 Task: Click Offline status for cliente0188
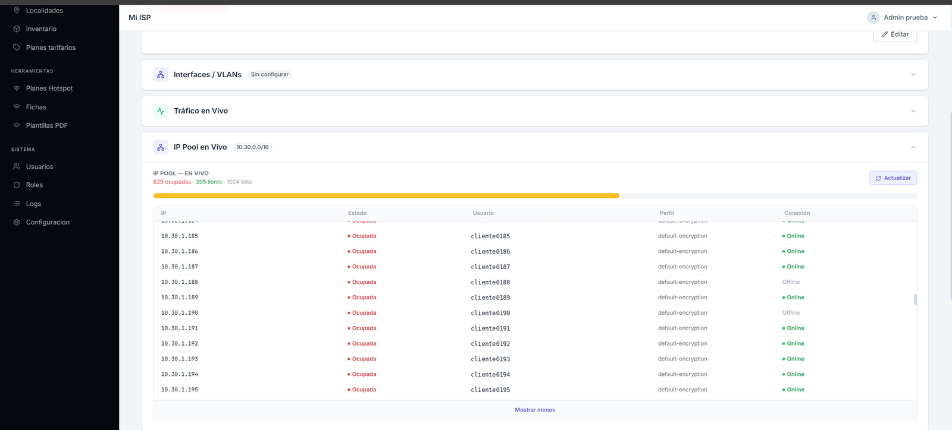[x=791, y=282]
